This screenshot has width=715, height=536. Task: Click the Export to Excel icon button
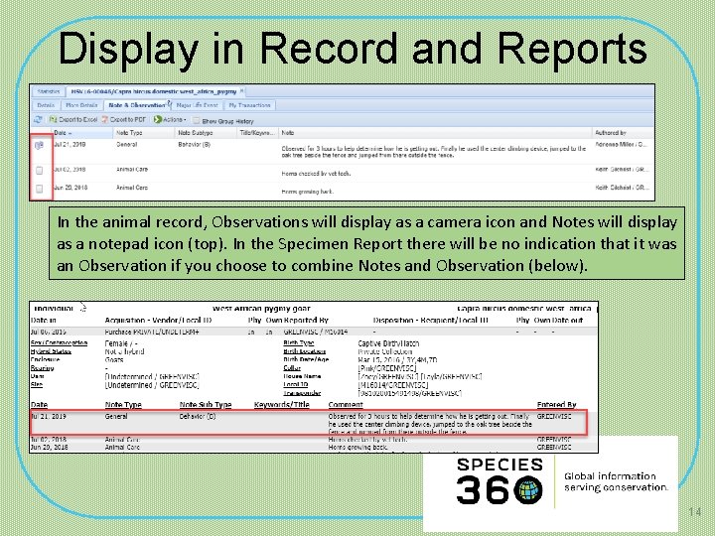pos(72,119)
